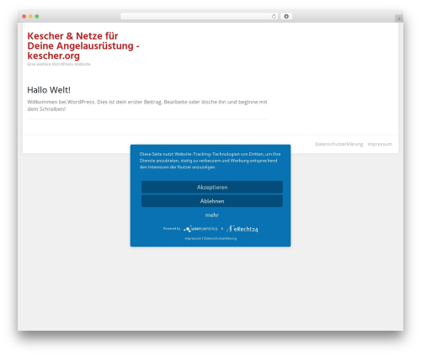The width and height of the screenshot is (421, 356).
Task: Click the site title kescher.org heading
Action: pos(83,45)
